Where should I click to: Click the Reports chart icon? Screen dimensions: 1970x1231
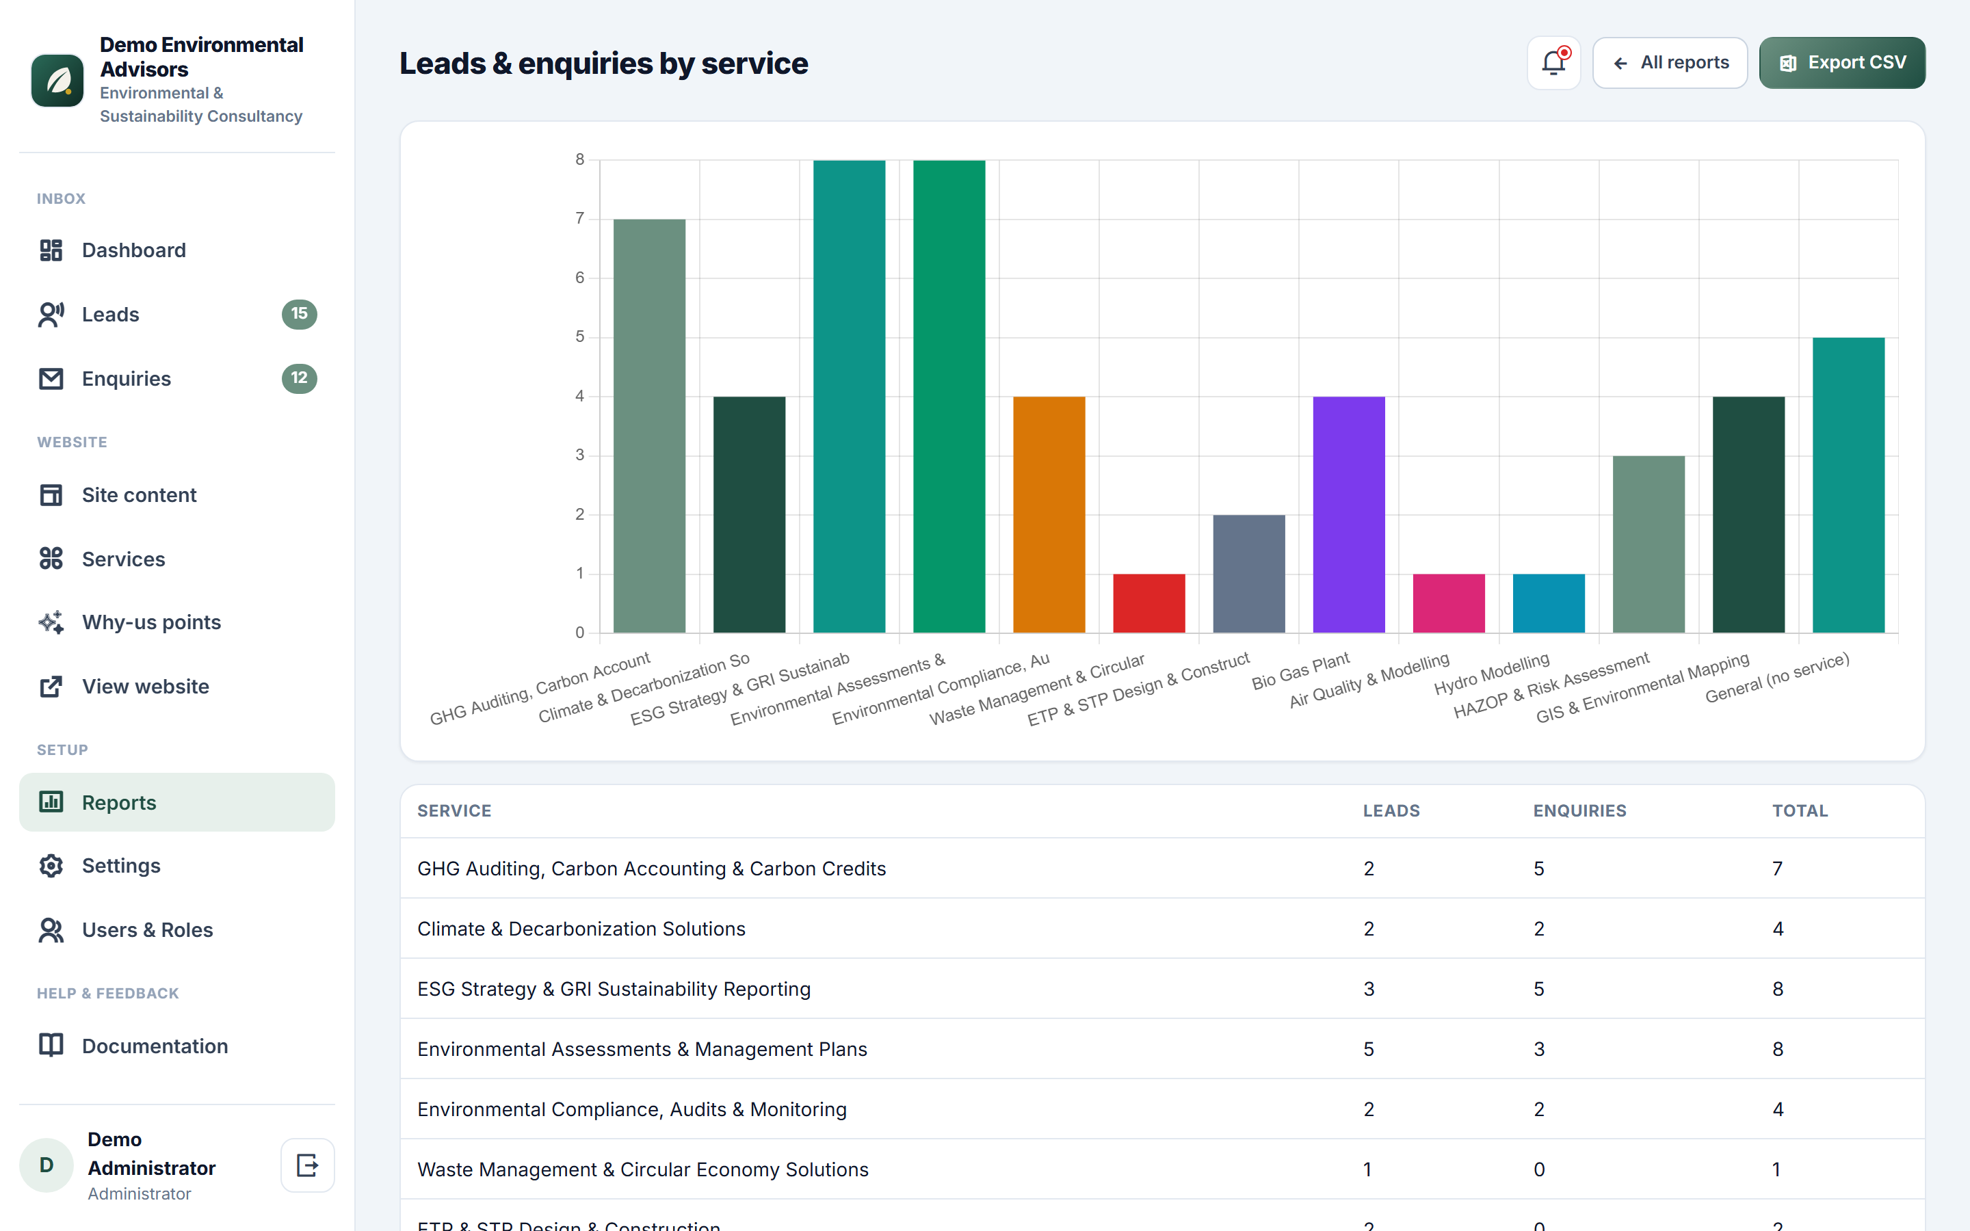(x=51, y=802)
